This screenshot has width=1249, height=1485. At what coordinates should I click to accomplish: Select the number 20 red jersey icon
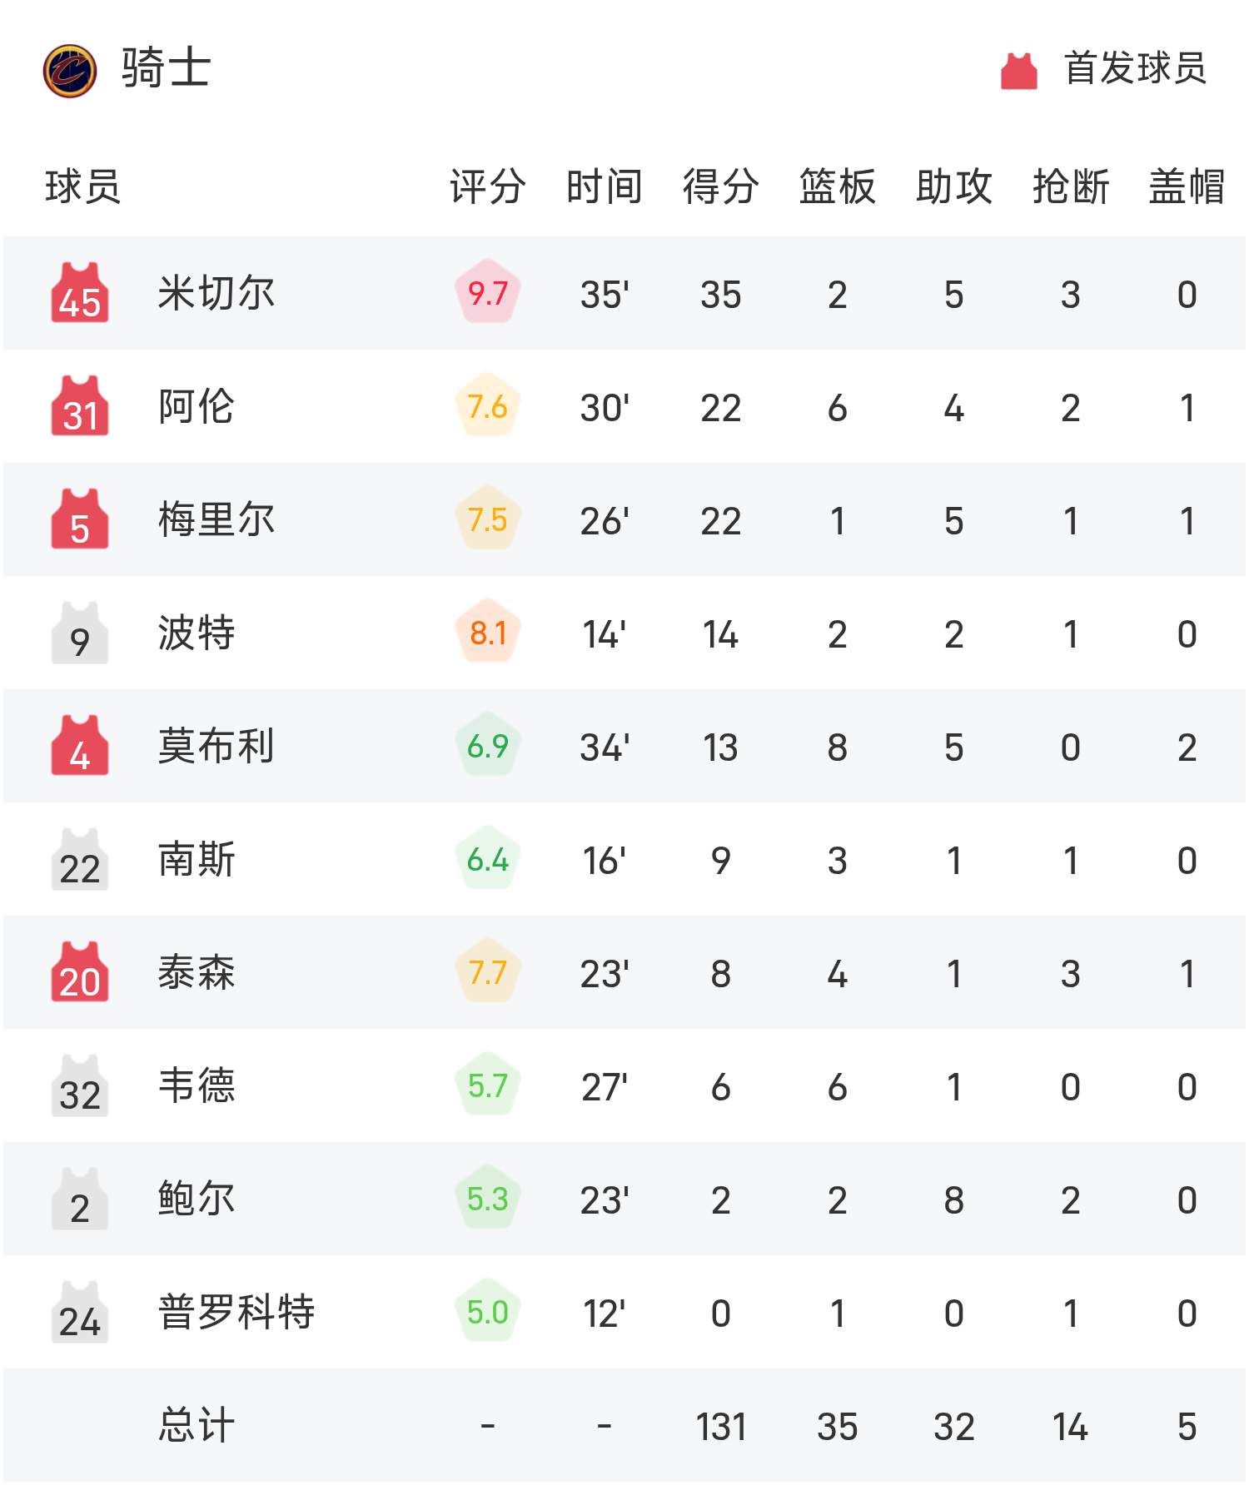(80, 973)
